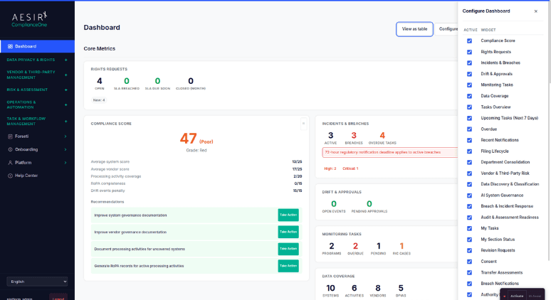Click the Platform user icon
The image size is (551, 300).
point(10,163)
